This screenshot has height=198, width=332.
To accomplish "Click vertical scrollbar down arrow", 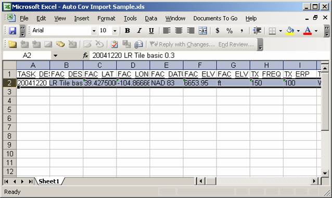I will click(x=325, y=173).
